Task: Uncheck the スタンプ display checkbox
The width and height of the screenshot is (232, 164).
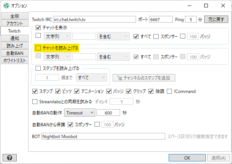Action: [35, 91]
